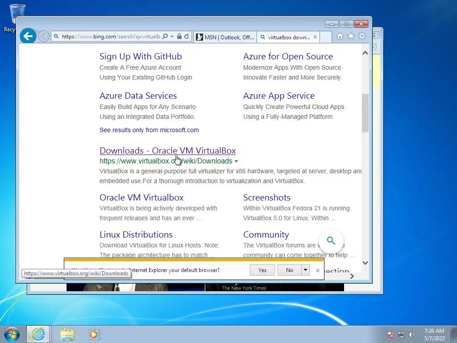Expand the arrow beside virtualbox.org Downloads URL
Viewport: 457px width, 343px height.
(237, 161)
